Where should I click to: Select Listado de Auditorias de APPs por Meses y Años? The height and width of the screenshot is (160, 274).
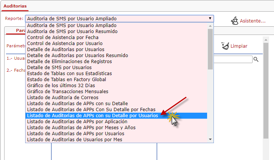coord(117,127)
